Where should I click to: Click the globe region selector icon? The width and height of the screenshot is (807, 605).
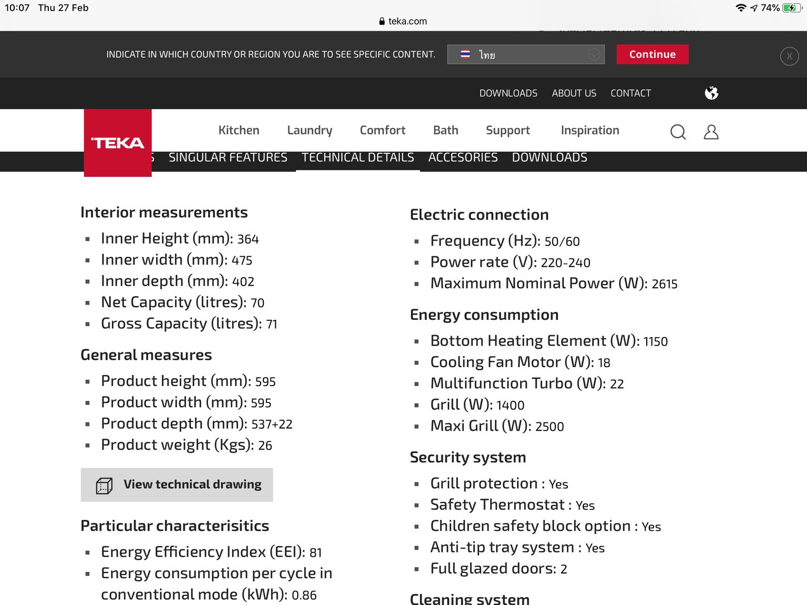click(711, 93)
